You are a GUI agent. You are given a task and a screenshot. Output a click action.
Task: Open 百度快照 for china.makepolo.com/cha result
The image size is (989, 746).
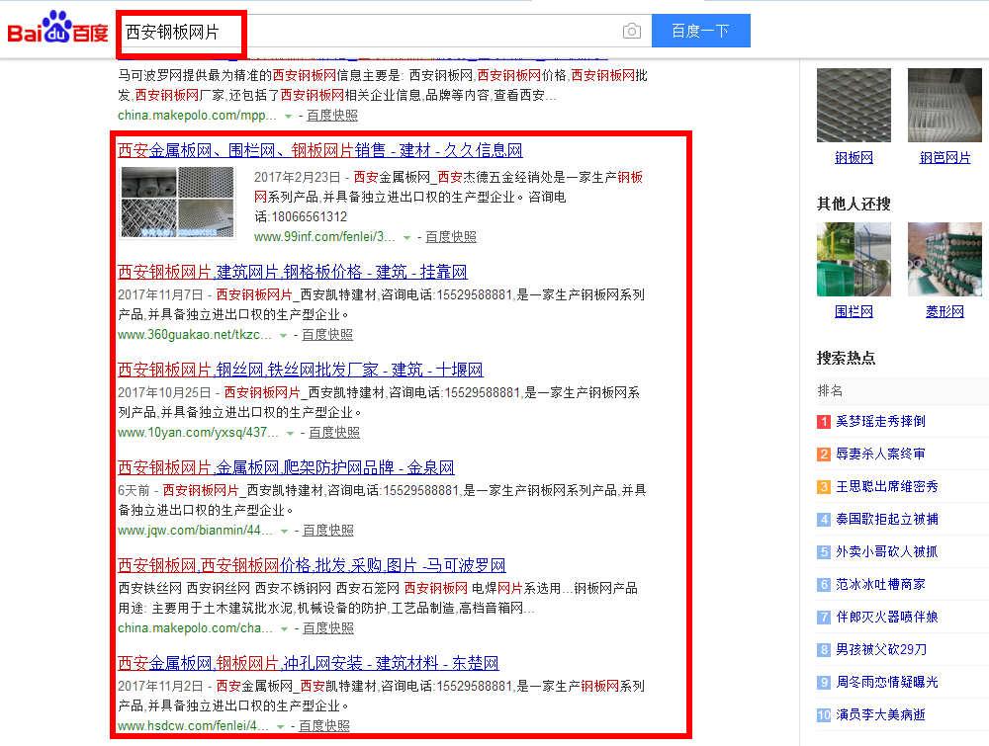328,628
